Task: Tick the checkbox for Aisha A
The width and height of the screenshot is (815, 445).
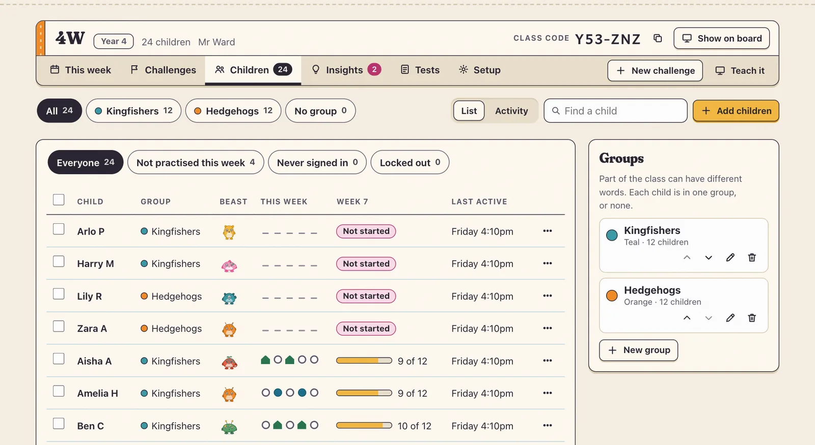Action: tap(59, 359)
